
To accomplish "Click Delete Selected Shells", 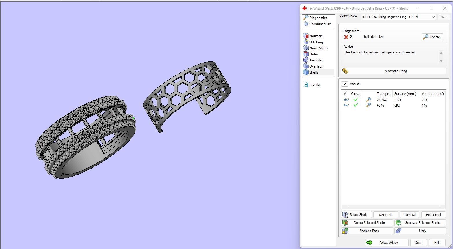I will pyautogui.click(x=367, y=223).
